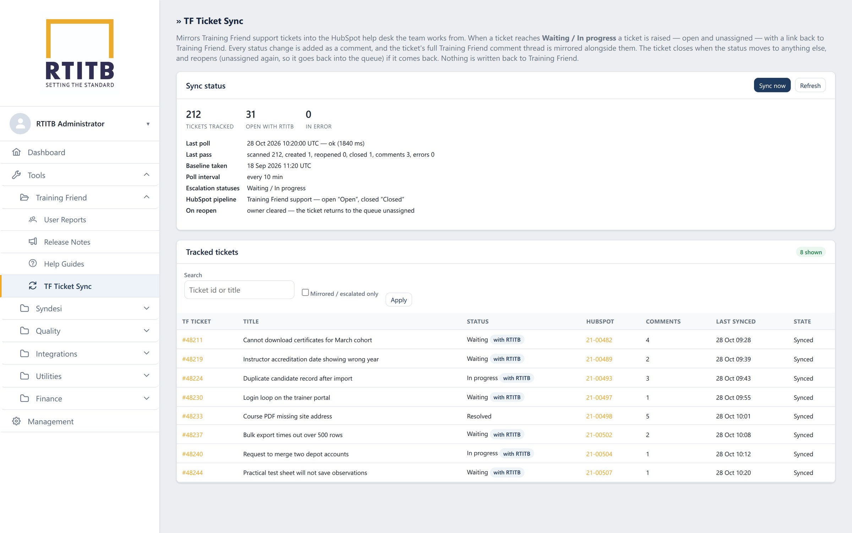Click the Syndesi folder icon
852x533 pixels.
(24, 308)
